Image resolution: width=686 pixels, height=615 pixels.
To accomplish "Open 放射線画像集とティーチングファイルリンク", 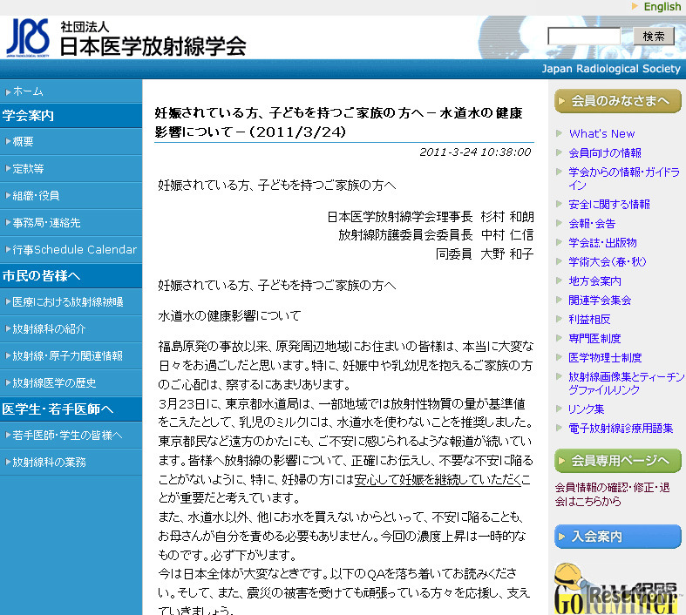I will (626, 383).
